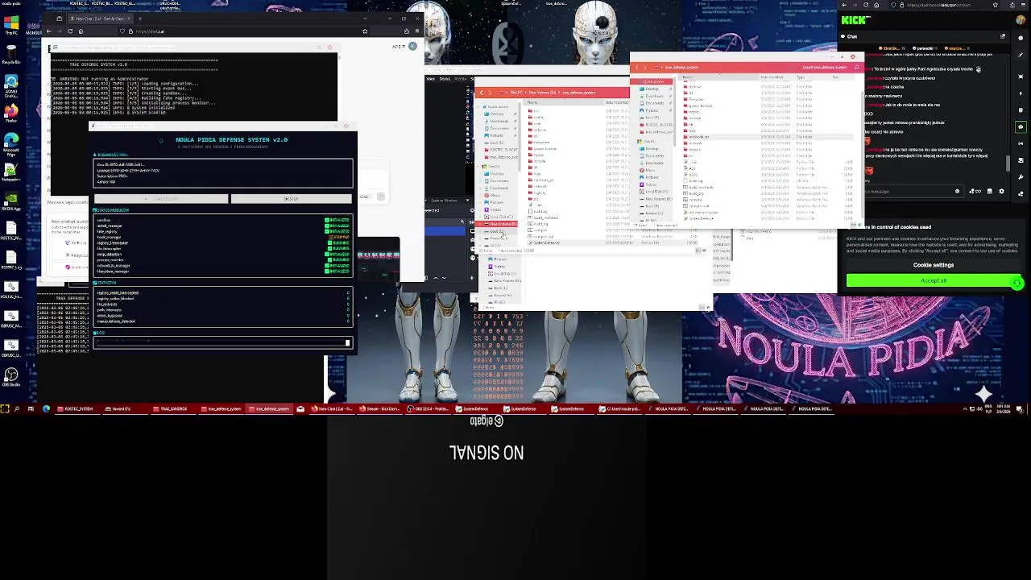Open This PC desktop icon
Viewport: 1031px width, 580px height.
(x=10, y=24)
